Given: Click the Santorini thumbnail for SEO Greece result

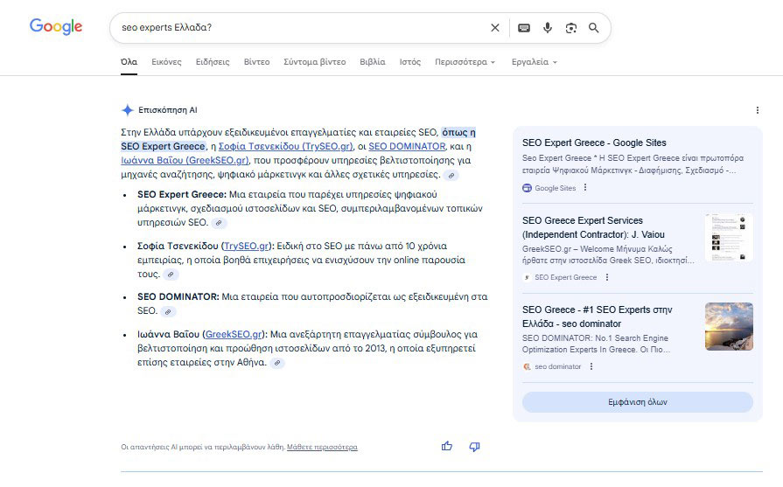Looking at the screenshot, I should 728,327.
